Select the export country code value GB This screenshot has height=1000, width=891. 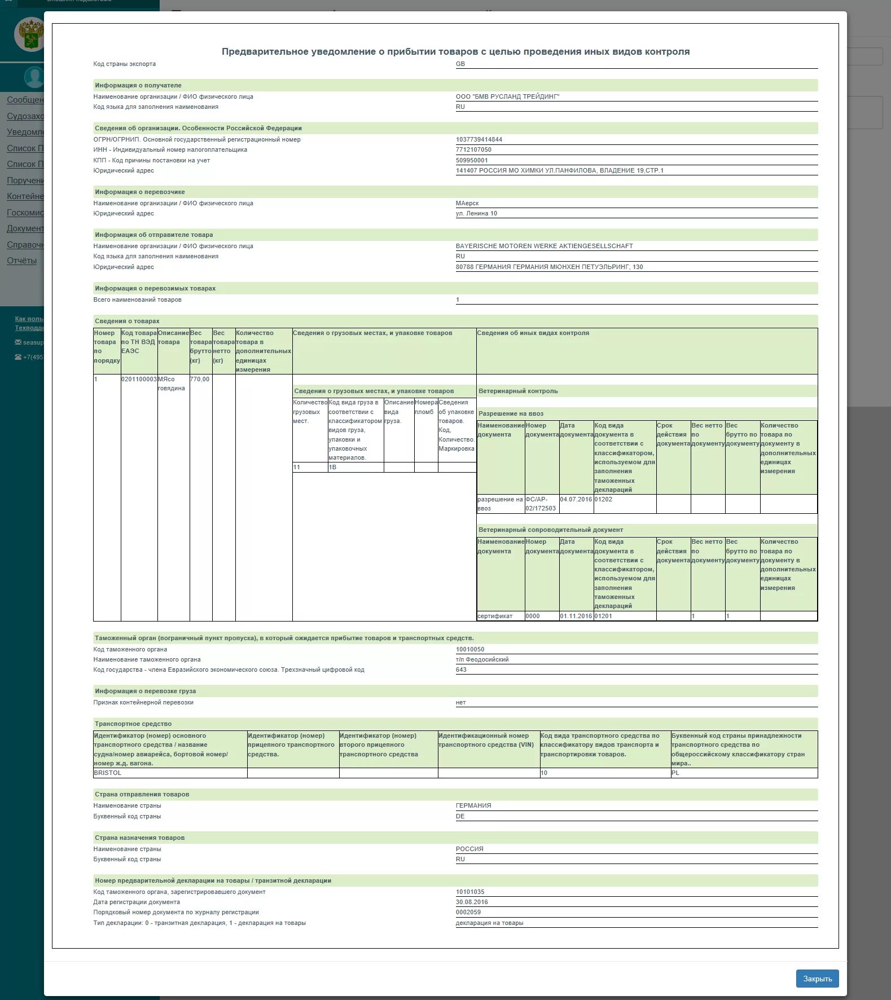click(x=460, y=64)
